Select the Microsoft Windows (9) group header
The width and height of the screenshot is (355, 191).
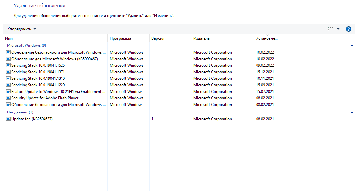[x=27, y=45]
